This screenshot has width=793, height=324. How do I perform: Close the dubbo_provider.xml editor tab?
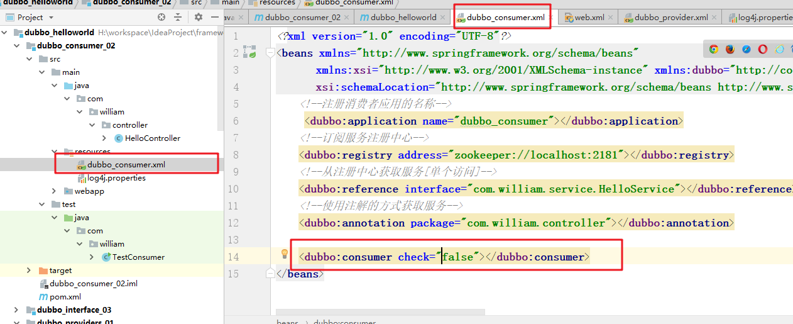715,18
